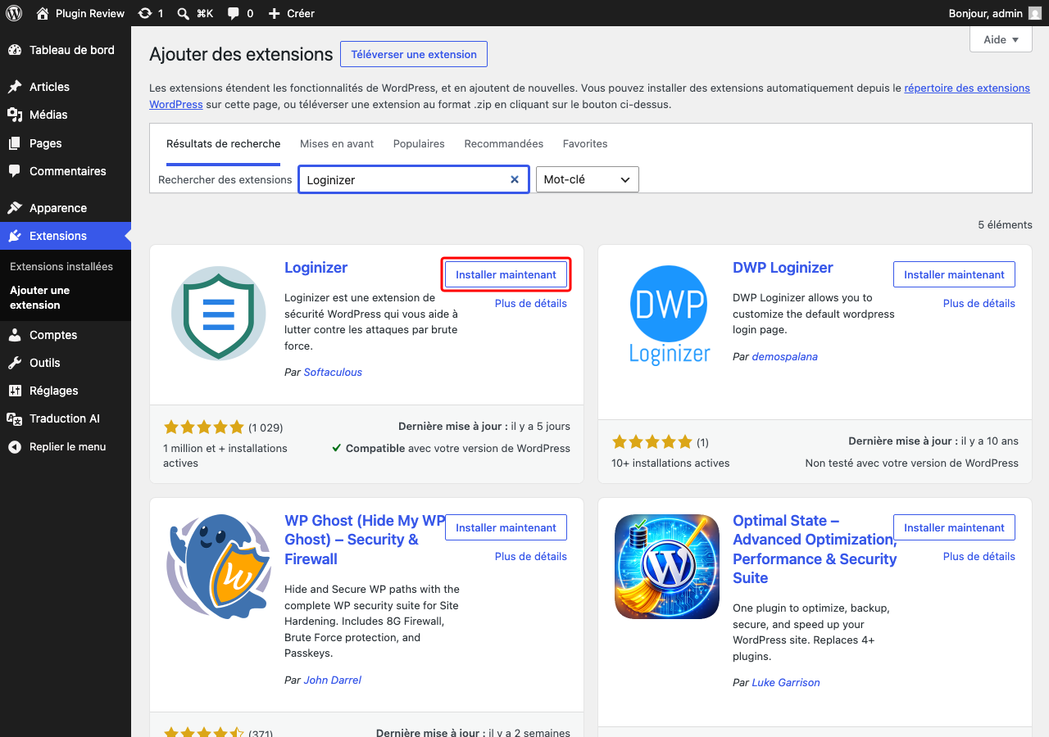Viewport: 1049px width, 737px height.
Task: Open the Médias menu
Action: (x=66, y=115)
